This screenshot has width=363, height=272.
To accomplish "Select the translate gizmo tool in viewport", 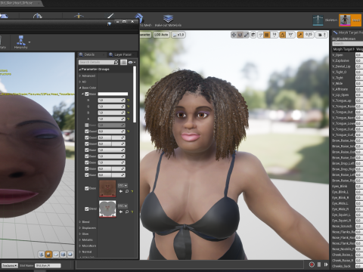I will [x=234, y=35].
